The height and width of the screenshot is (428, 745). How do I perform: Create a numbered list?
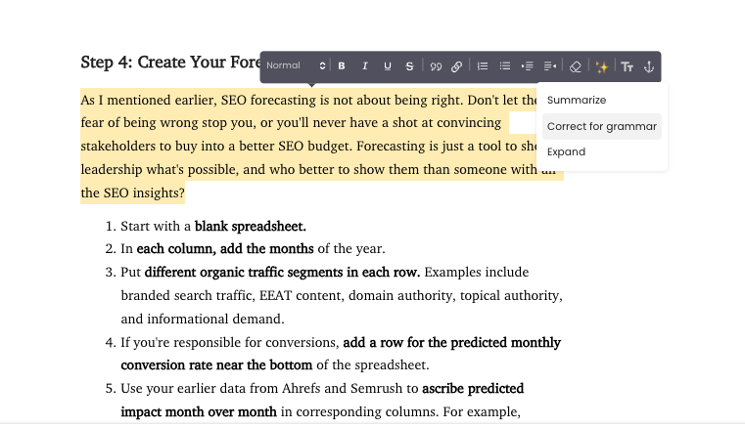(483, 65)
